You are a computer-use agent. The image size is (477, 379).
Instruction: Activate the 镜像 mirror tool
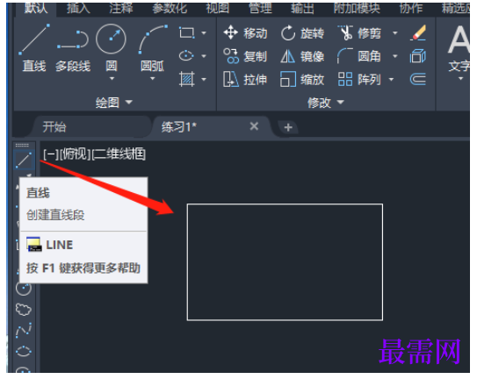(x=302, y=56)
